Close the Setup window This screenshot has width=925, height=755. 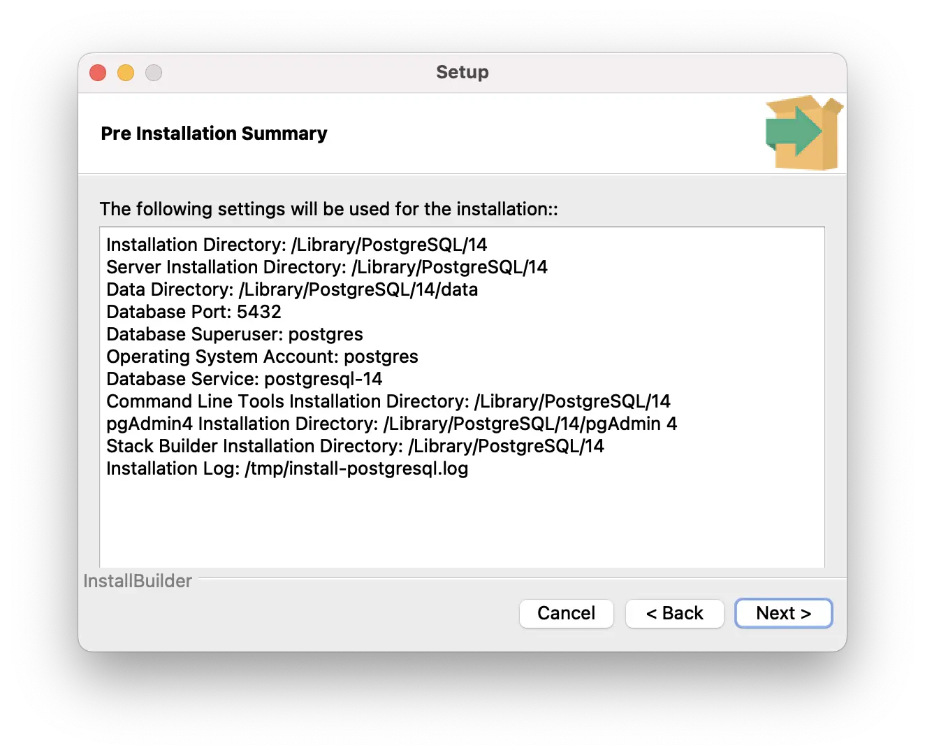pos(98,73)
